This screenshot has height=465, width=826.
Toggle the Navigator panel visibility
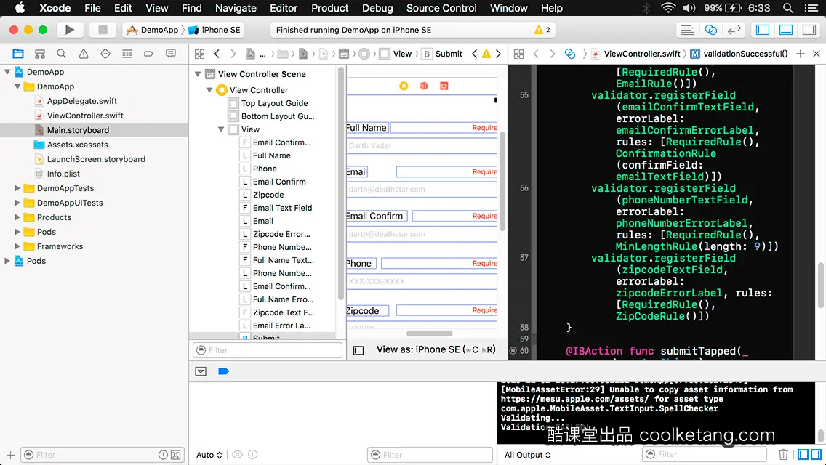[x=763, y=30]
